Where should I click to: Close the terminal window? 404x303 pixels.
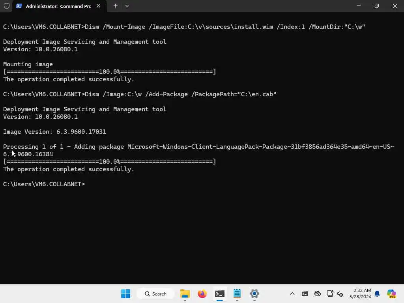(x=395, y=6)
